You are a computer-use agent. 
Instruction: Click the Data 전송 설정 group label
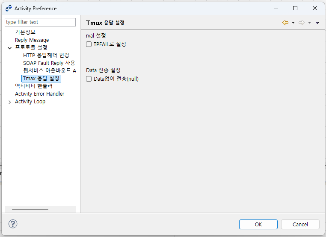point(103,70)
